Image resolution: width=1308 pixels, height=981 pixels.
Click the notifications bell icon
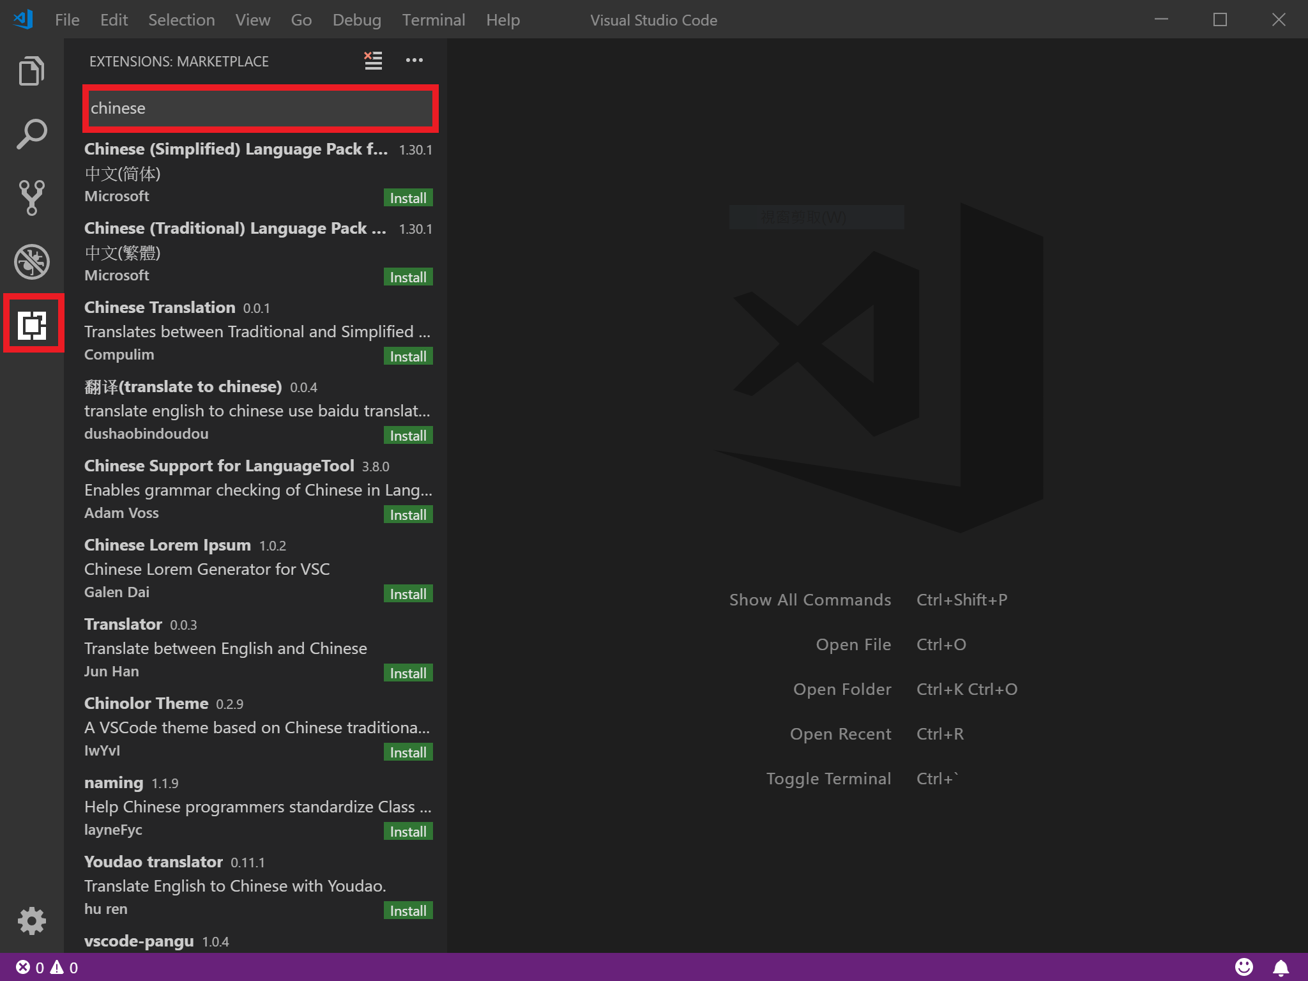click(1281, 968)
